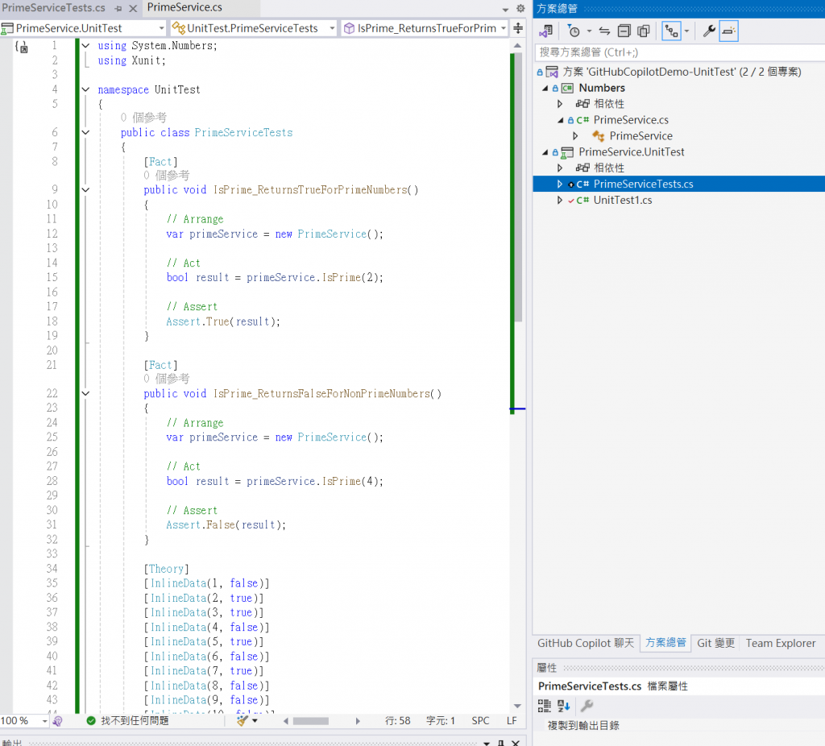Collapse the namespace UnitTest block
825x746 pixels.
click(x=85, y=89)
